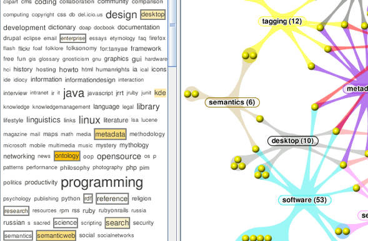This screenshot has width=368, height=241.
Task: Click the tagging (12) node label
Action: 282,21
